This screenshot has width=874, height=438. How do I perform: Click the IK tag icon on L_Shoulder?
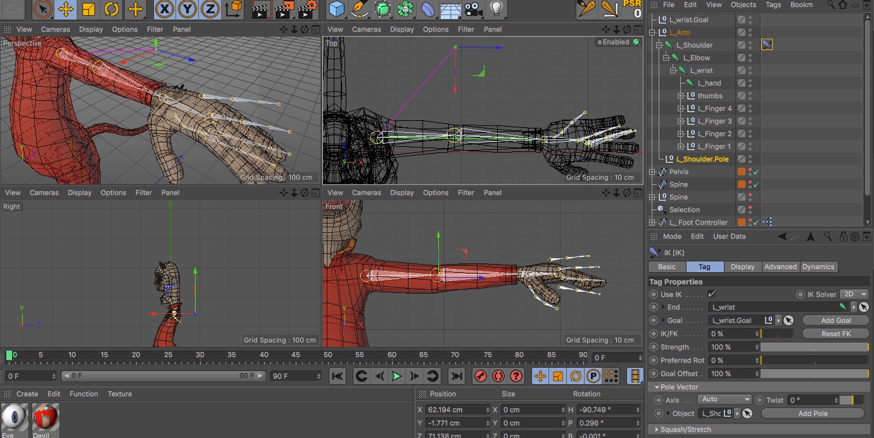click(766, 44)
